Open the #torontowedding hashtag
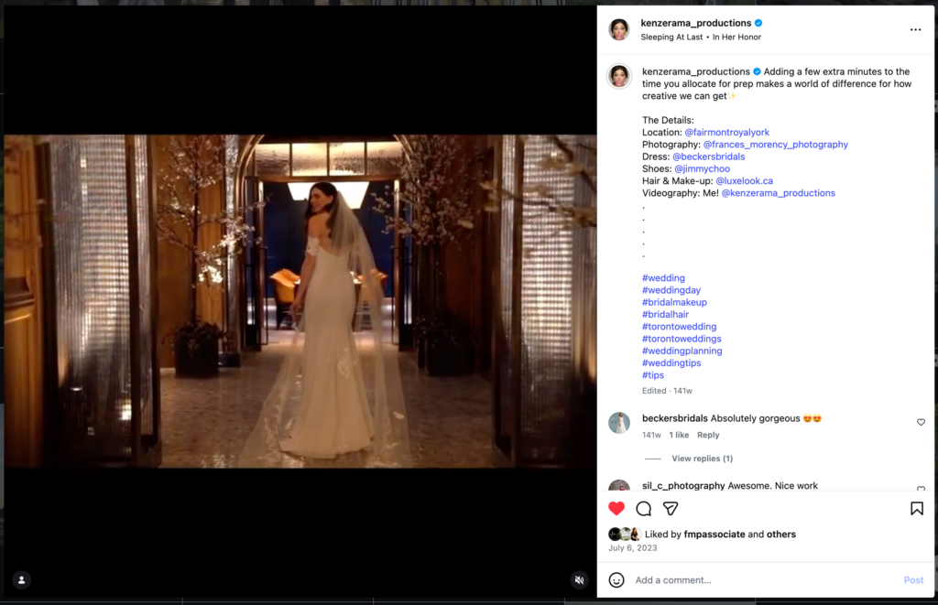Screen dimensions: 938x605 point(679,327)
